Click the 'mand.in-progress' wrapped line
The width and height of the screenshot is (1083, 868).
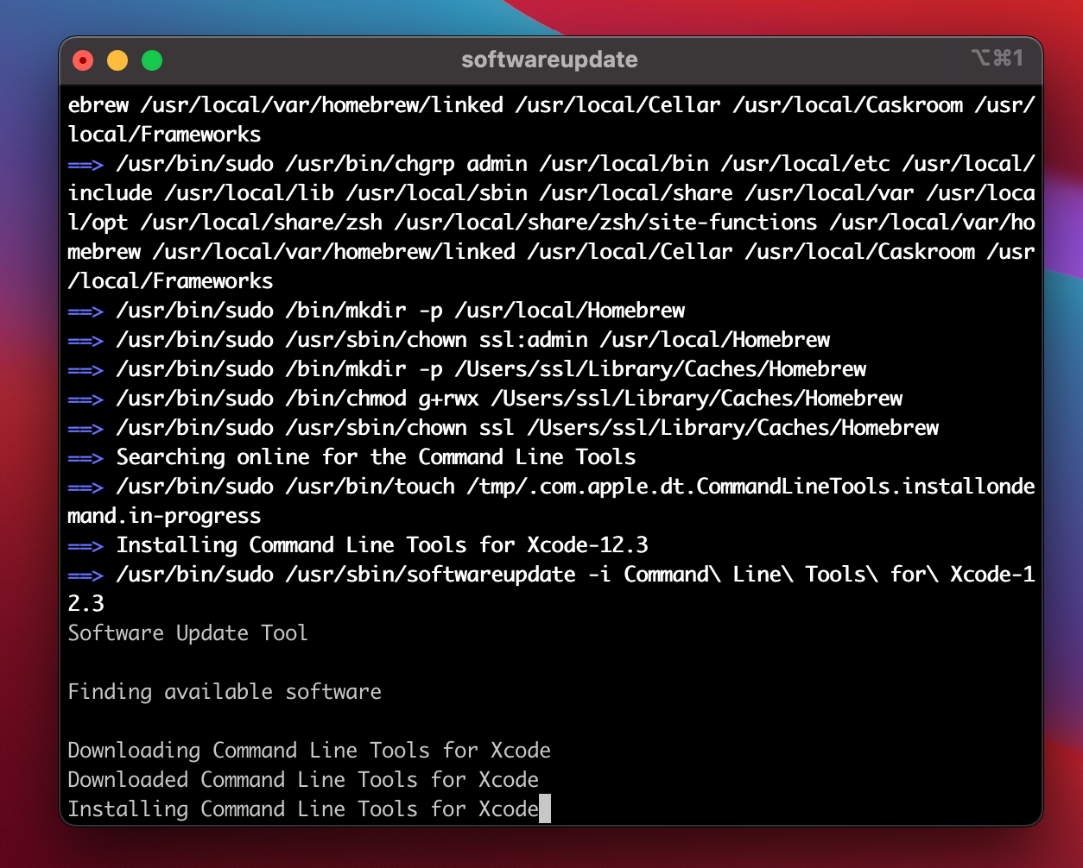pos(164,516)
